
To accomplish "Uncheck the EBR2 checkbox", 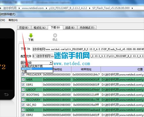I will point(23,115).
